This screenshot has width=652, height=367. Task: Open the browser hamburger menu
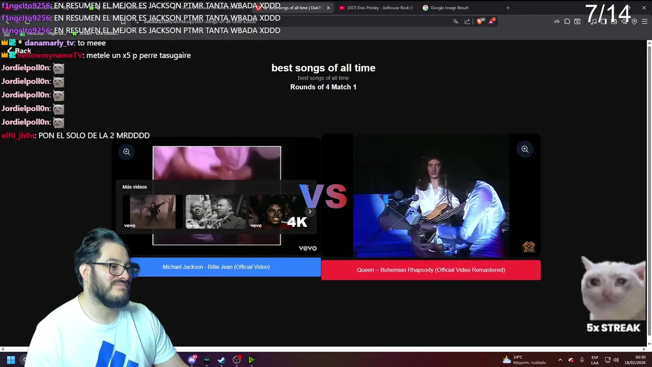(x=644, y=21)
